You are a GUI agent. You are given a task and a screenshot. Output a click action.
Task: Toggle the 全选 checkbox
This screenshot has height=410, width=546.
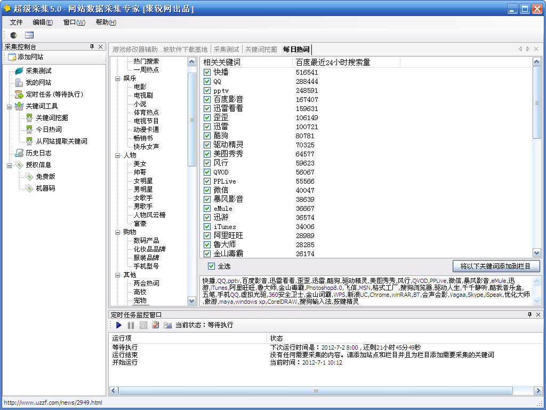pos(211,266)
